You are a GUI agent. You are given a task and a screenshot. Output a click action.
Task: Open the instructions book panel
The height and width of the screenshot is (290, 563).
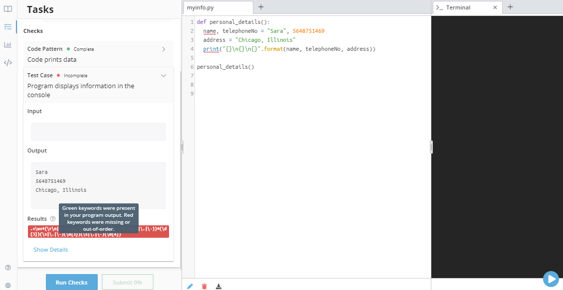tap(7, 8)
